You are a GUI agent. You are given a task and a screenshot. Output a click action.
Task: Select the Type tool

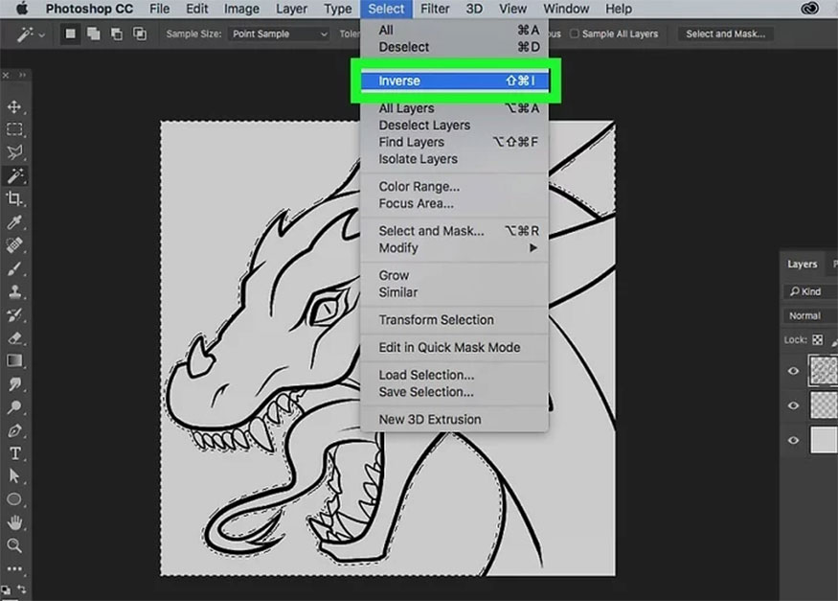(x=14, y=453)
